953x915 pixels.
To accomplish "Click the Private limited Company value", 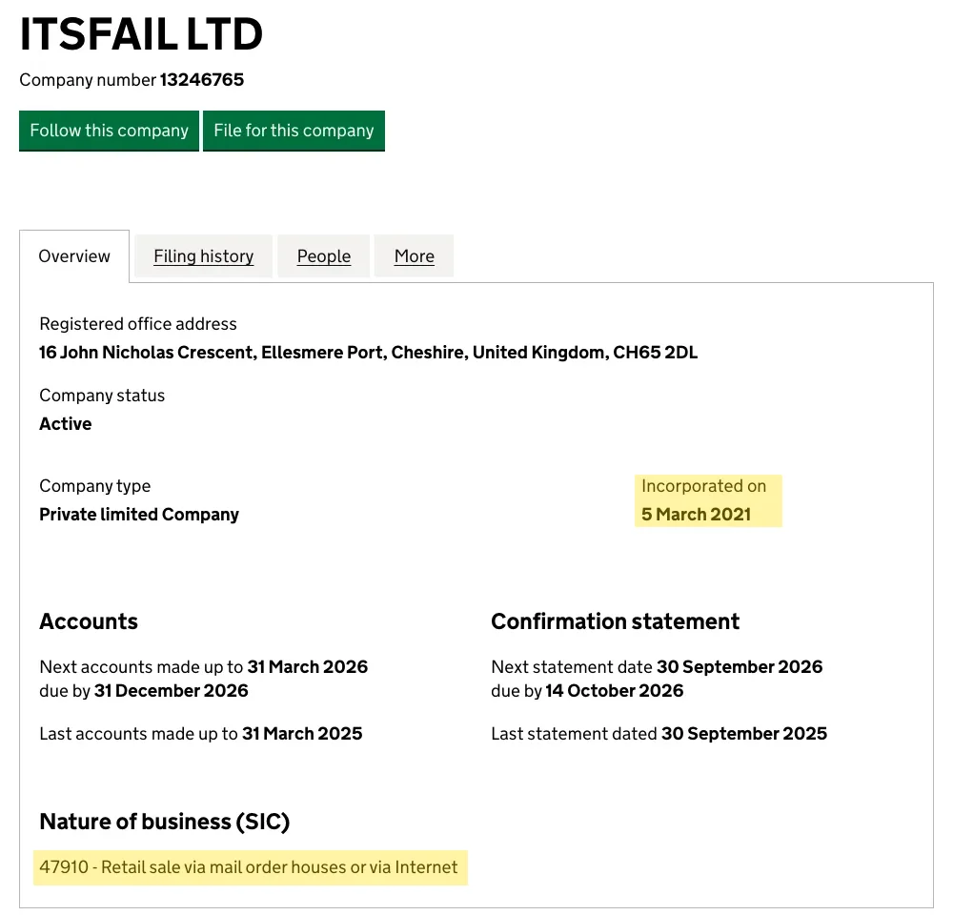I will [139, 515].
